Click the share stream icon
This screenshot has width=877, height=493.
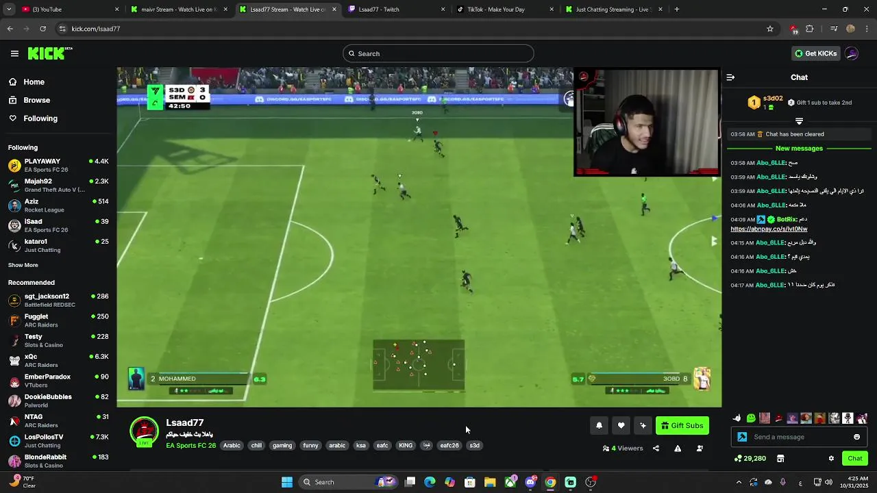(656, 448)
